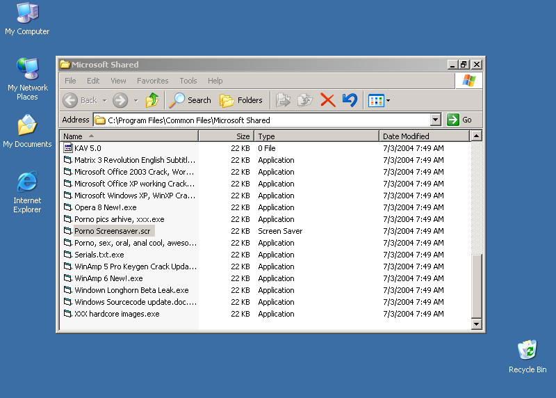This screenshot has height=398, width=556.
Task: Expand the Views dropdown arrow
Action: tap(389, 101)
